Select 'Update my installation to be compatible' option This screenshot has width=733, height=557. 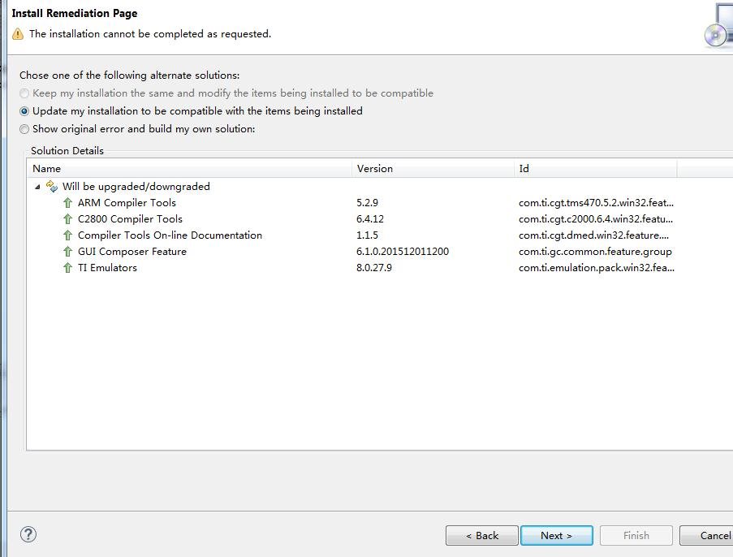point(24,111)
